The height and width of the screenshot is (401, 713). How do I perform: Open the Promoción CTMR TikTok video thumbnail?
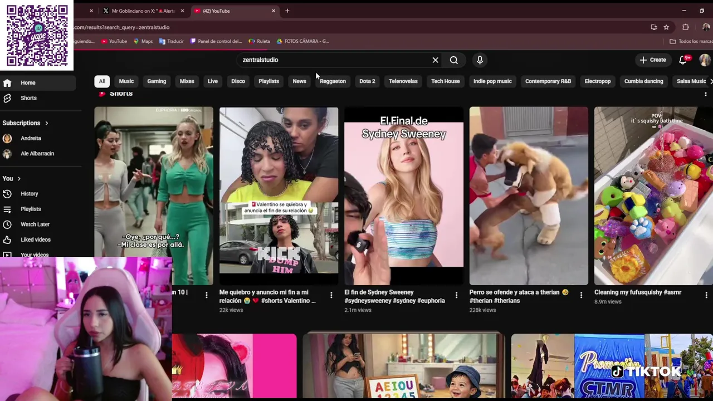click(x=612, y=366)
